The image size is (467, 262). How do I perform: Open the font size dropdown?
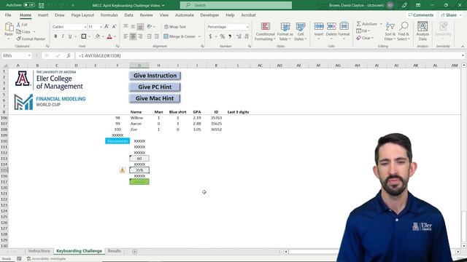tap(101, 27)
